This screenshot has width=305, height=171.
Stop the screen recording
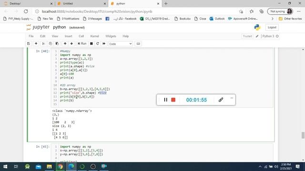173,100
